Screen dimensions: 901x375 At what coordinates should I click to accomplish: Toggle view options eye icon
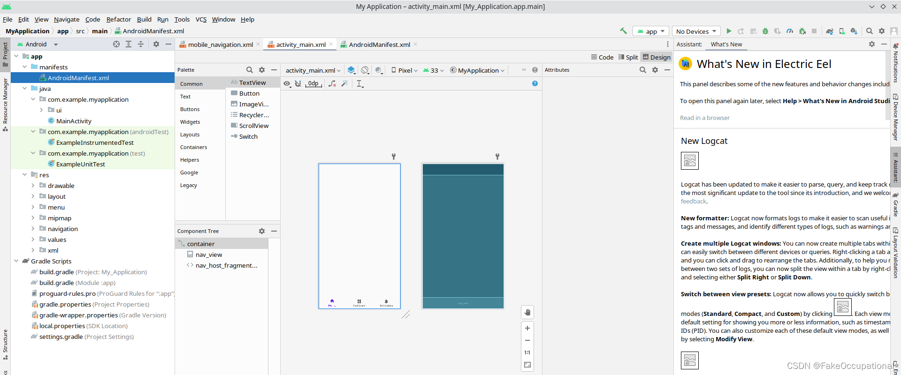coord(287,83)
